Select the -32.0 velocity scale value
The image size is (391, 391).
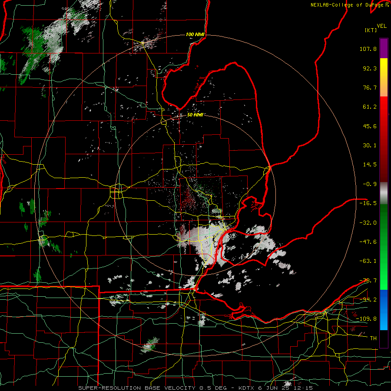tap(368, 223)
